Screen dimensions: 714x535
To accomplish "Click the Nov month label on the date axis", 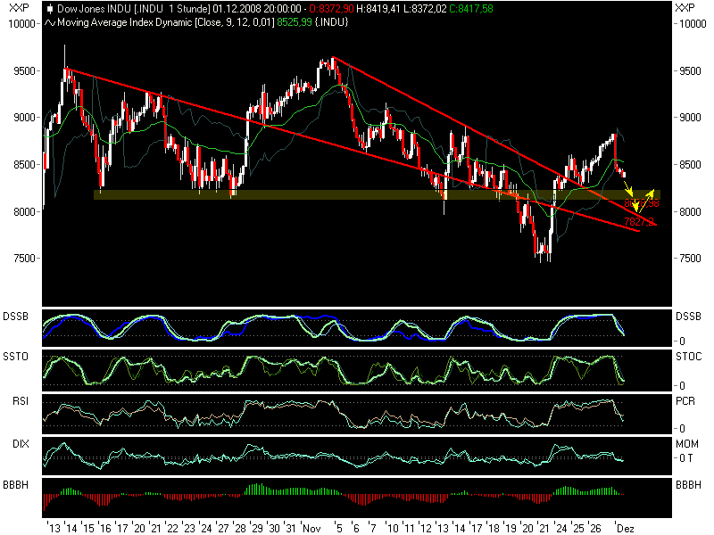I will pos(311,529).
